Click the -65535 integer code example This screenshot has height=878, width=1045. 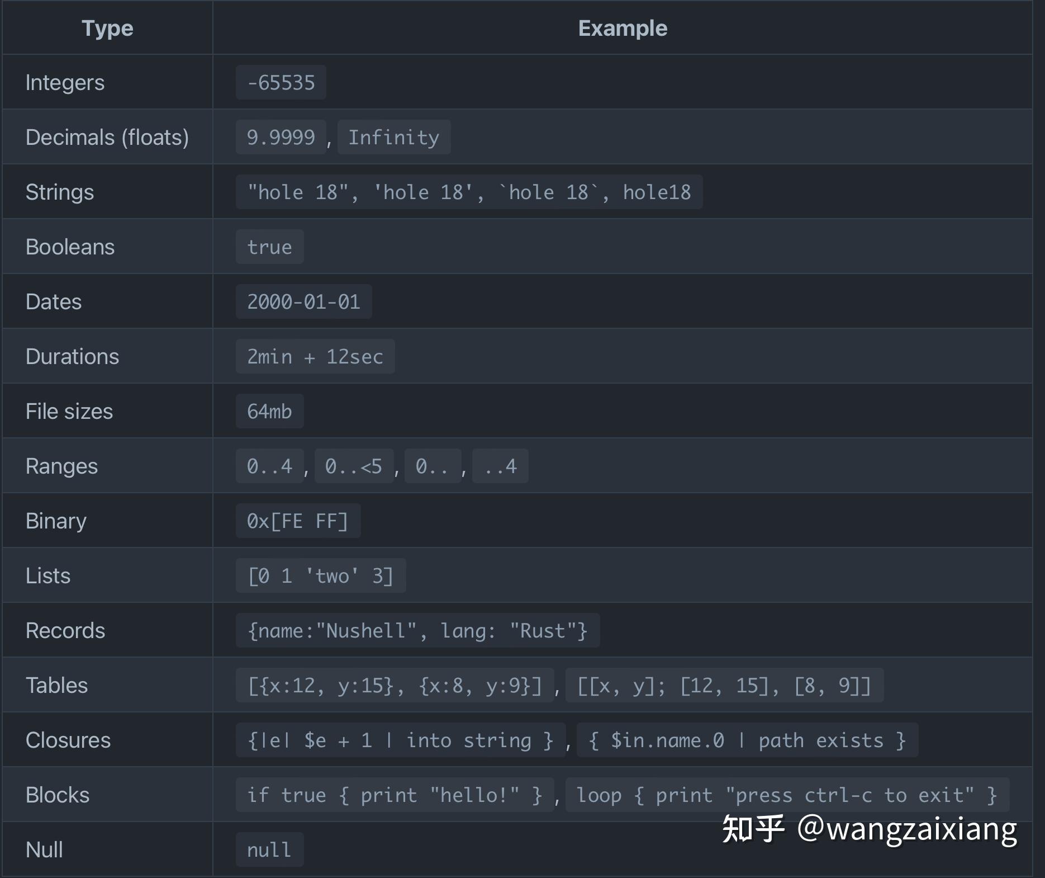(281, 83)
